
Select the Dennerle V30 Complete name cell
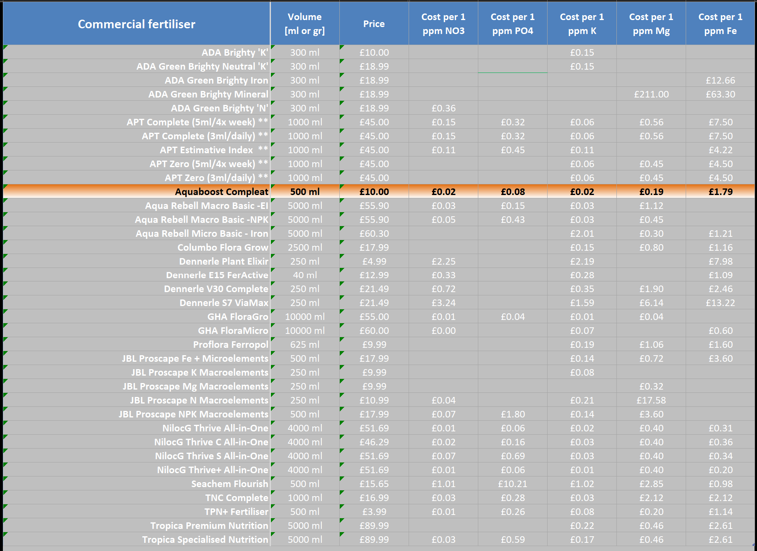tap(136, 289)
